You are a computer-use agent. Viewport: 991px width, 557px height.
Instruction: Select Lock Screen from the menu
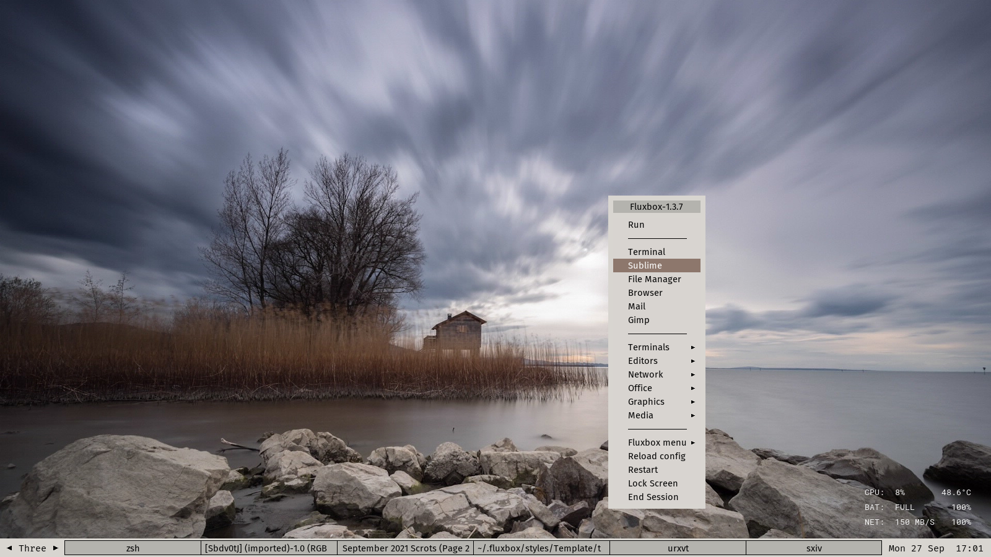pyautogui.click(x=657, y=483)
